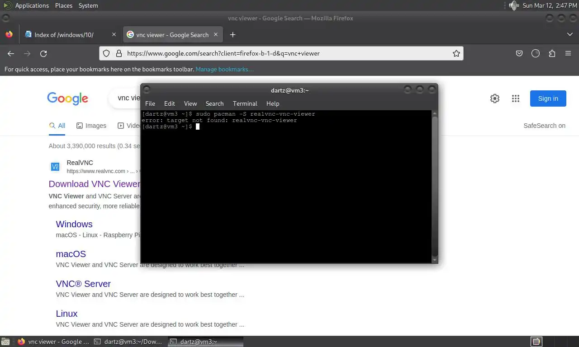Go back with the browser back arrow
This screenshot has width=579, height=347.
tap(11, 53)
